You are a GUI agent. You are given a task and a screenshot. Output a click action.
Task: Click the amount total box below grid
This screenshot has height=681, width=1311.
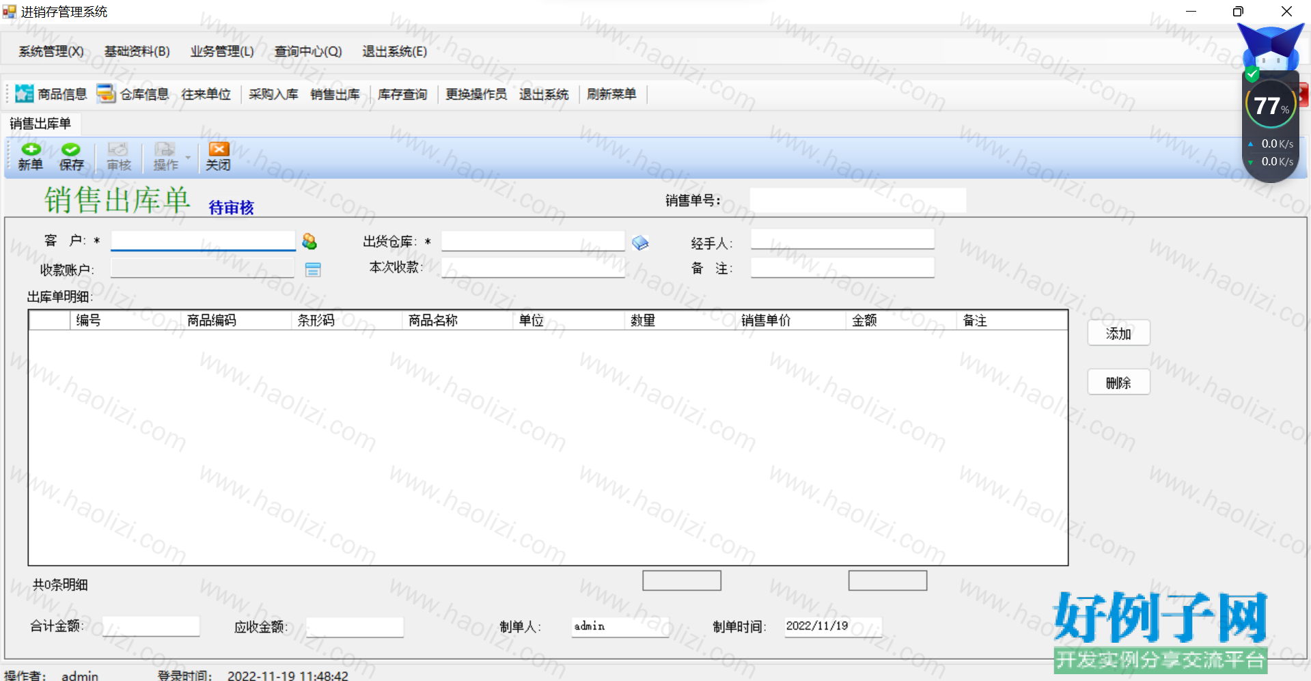[x=887, y=581]
